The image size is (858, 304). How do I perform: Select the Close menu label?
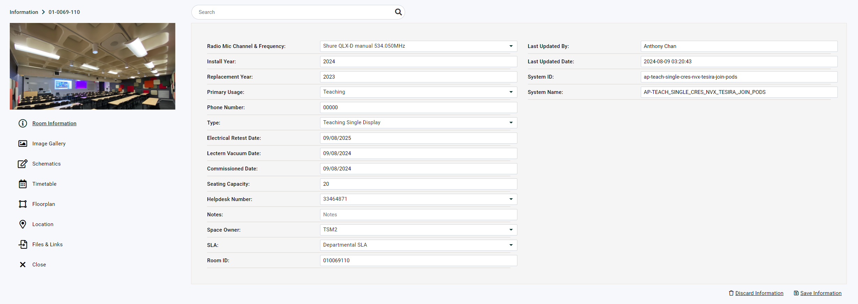click(39, 265)
